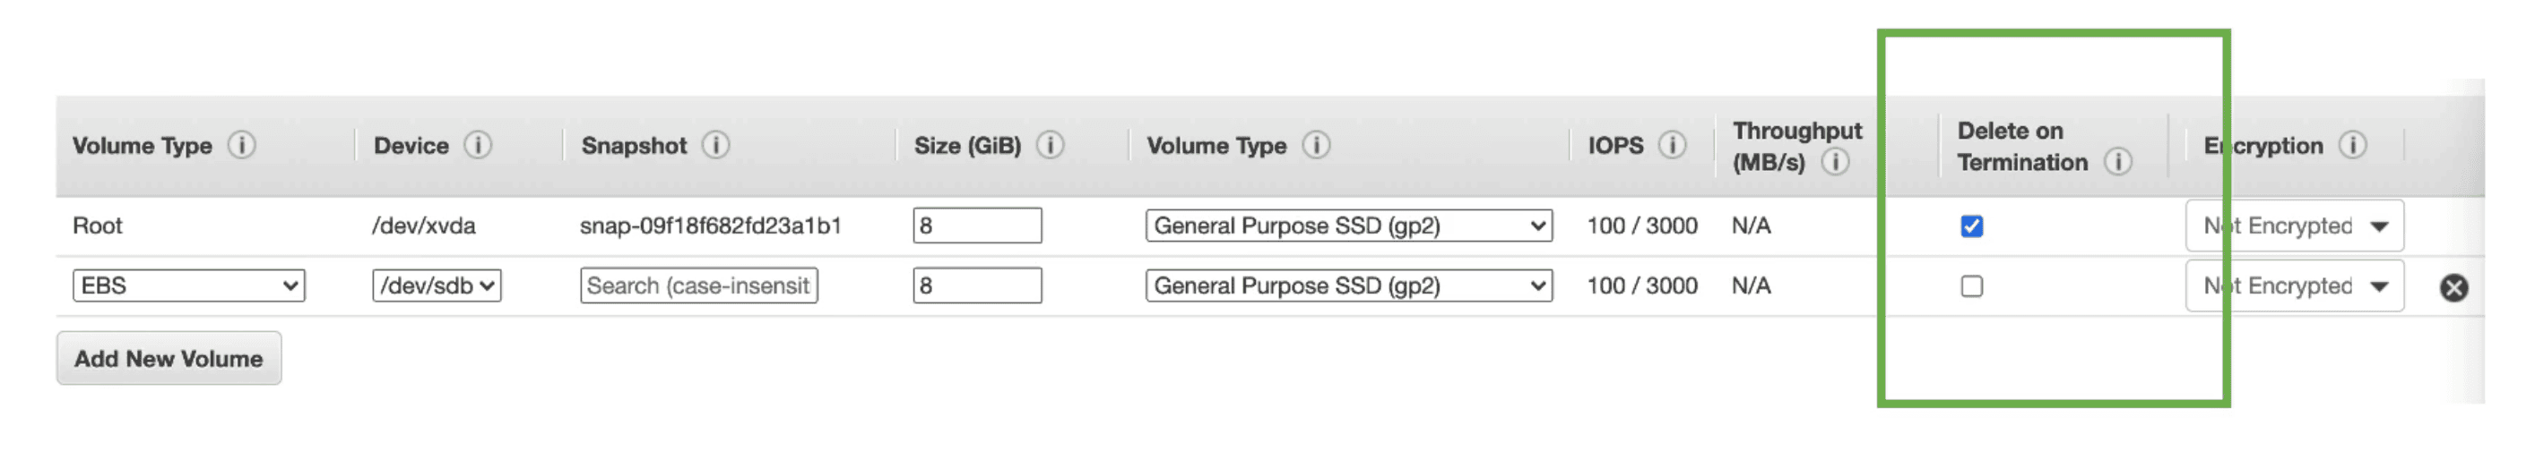Click the Throughput (MB/s) info icon

click(x=1834, y=162)
